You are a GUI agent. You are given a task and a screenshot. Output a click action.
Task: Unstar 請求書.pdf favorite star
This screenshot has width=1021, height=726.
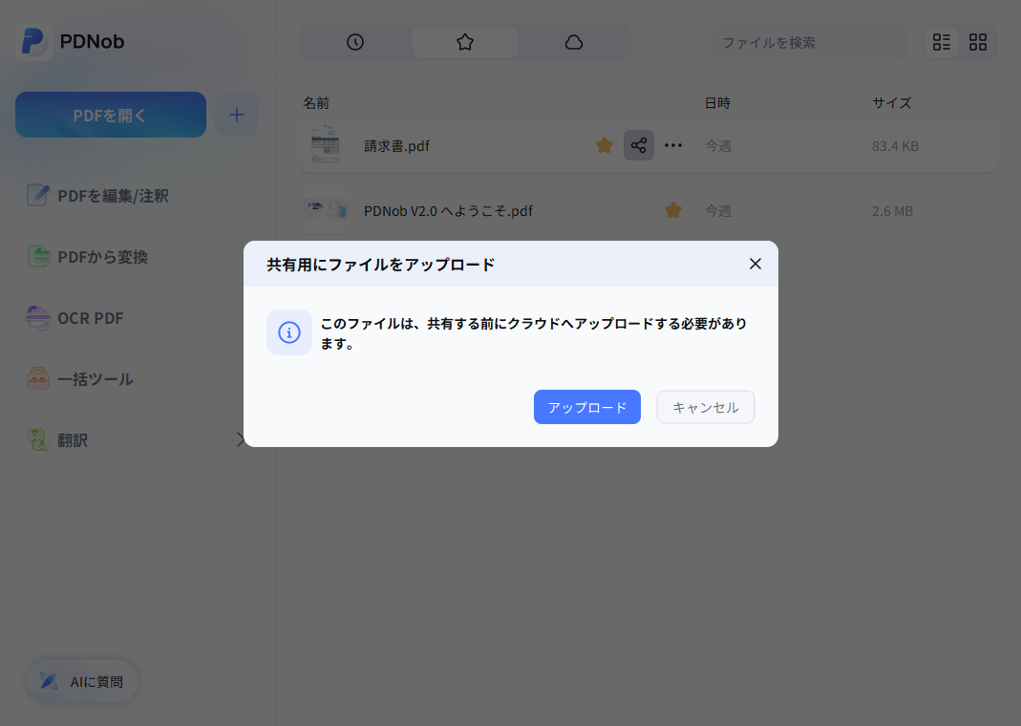pyautogui.click(x=605, y=145)
